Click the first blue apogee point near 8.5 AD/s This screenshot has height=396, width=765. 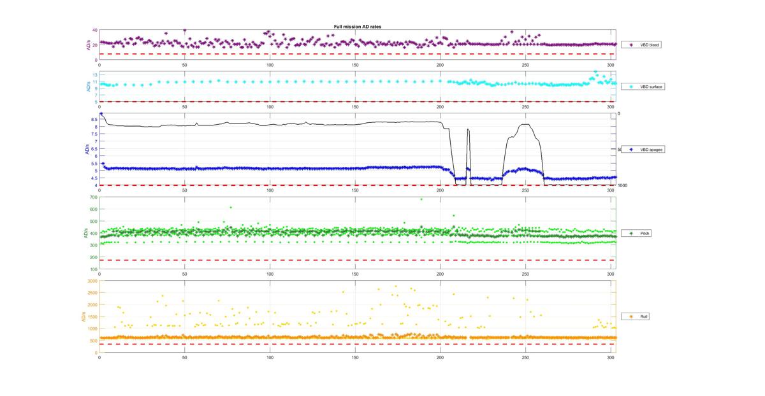tap(101, 113)
